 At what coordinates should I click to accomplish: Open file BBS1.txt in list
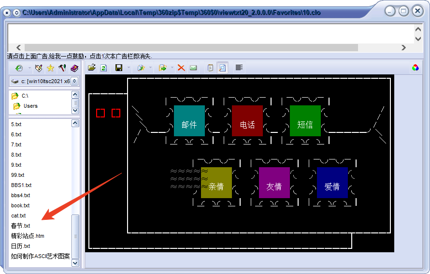21,185
